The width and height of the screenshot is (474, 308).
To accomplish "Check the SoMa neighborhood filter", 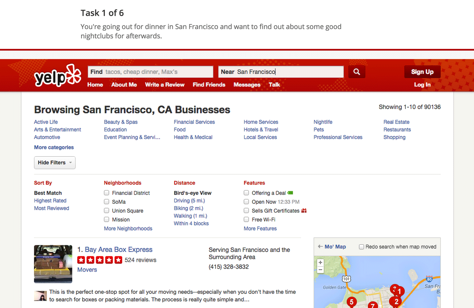I will point(106,202).
